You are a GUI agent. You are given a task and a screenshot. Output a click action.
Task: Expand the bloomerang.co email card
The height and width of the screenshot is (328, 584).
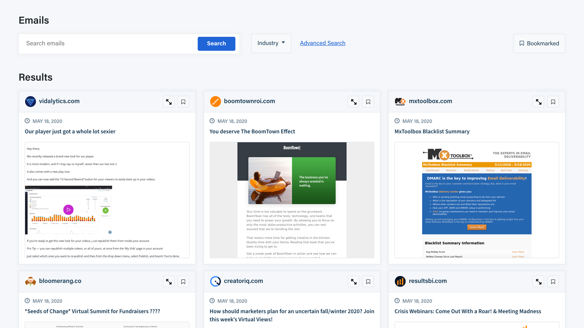tap(169, 281)
